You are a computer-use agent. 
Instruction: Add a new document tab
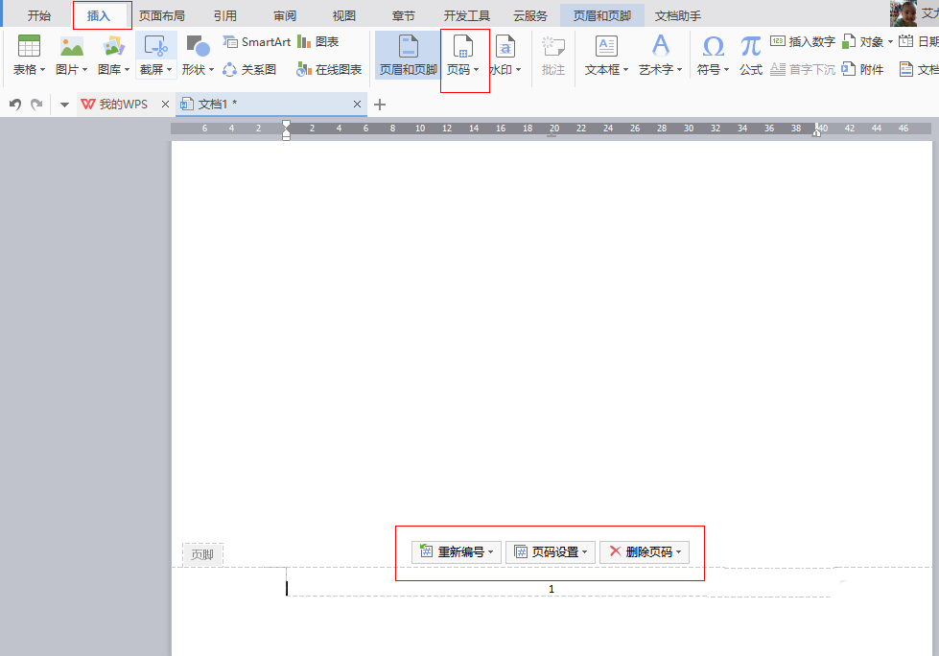click(380, 105)
